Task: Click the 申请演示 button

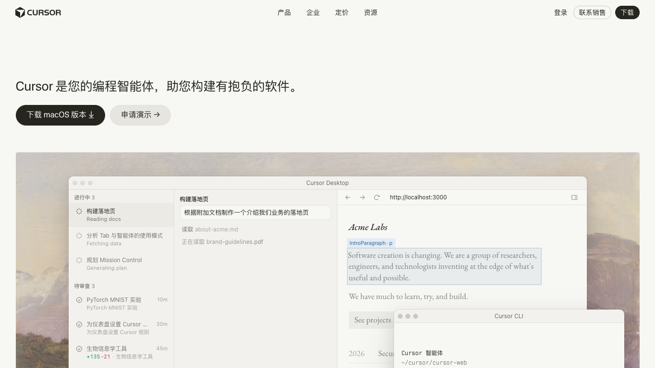Action: click(140, 115)
